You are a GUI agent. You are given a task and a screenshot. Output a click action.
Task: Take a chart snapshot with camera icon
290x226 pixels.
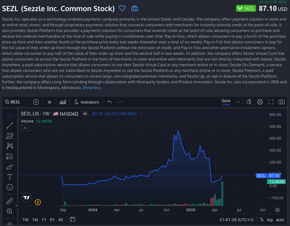click(281, 102)
